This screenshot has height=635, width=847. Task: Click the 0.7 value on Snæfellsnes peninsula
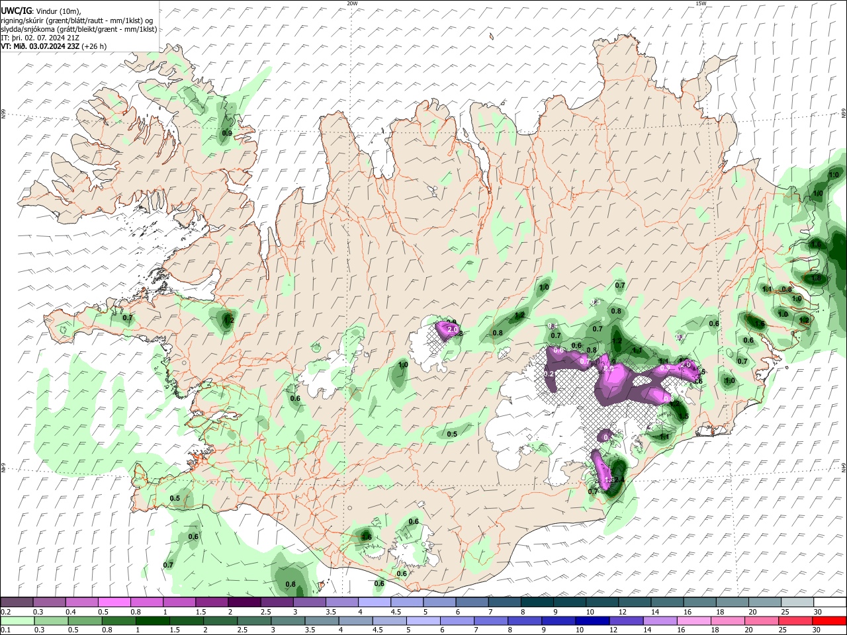(x=128, y=317)
